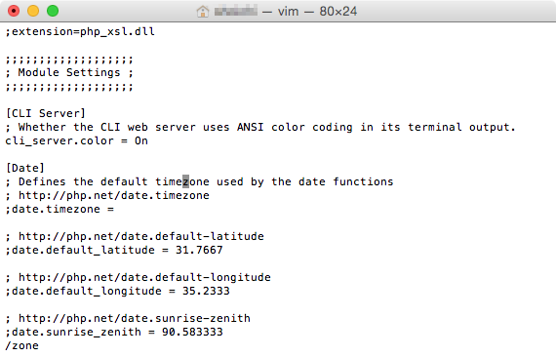Click the red close window button

[14, 11]
